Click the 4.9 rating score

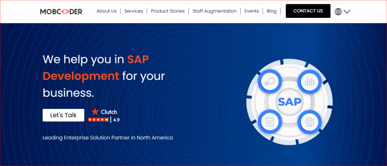click(116, 120)
